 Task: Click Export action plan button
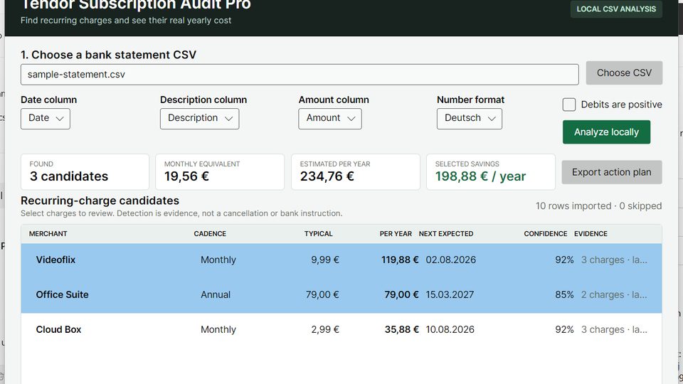(x=612, y=172)
